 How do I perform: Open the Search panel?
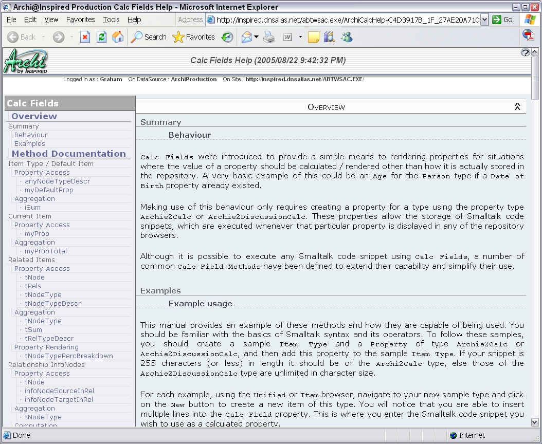[149, 36]
